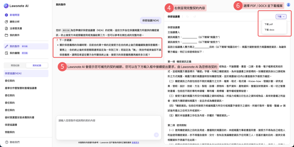Click the 第二條 使用限制 heading

click(177, 125)
